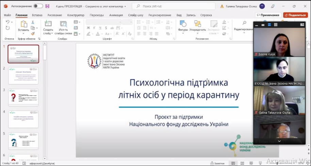
Task: Click the purple Save disk icon
Action: (47, 6)
